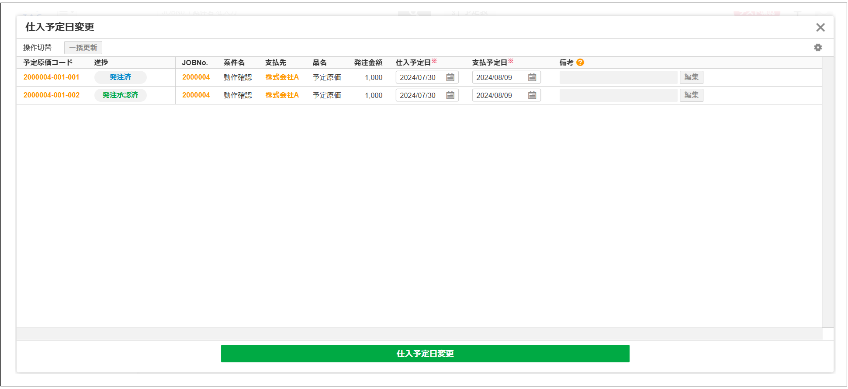Image resolution: width=848 pixels, height=389 pixels.
Task: Close the 仕入予定日変更 dialog
Action: click(820, 28)
